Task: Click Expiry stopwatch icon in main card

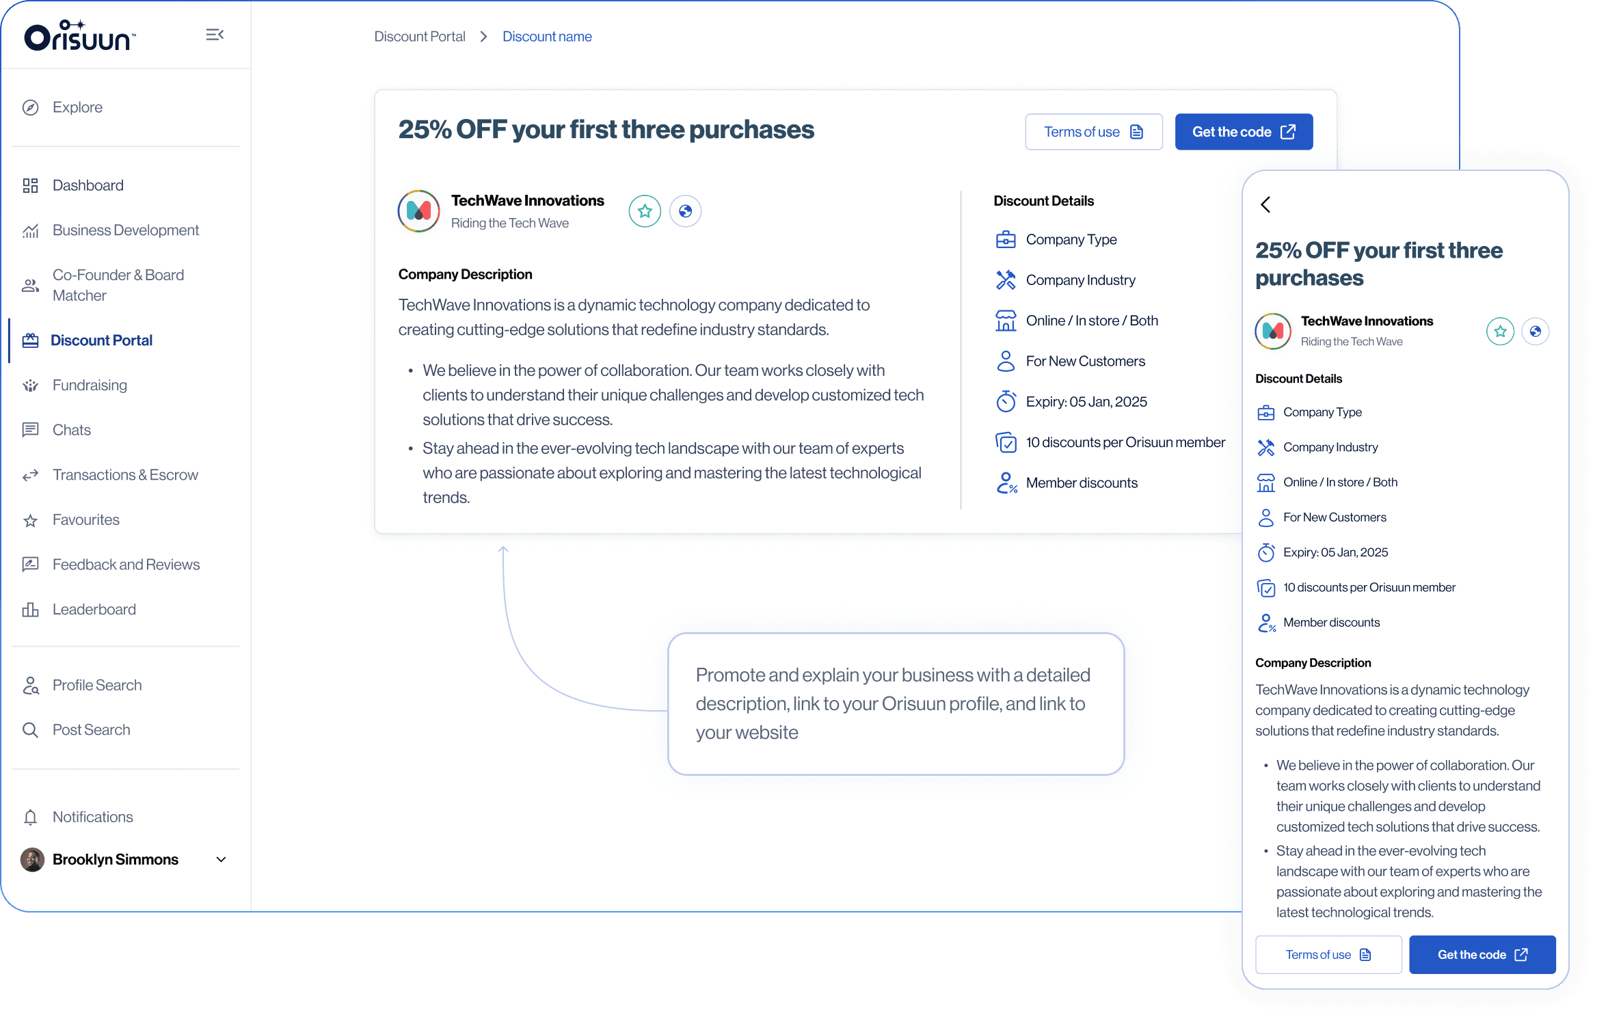Action: pos(1006,401)
